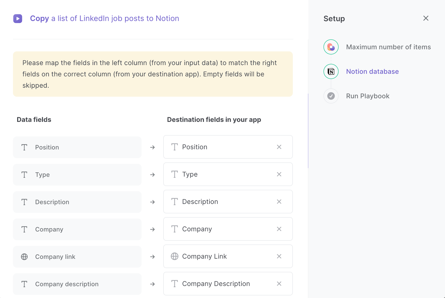Click the Company description data field
This screenshot has width=445, height=298.
(77, 284)
